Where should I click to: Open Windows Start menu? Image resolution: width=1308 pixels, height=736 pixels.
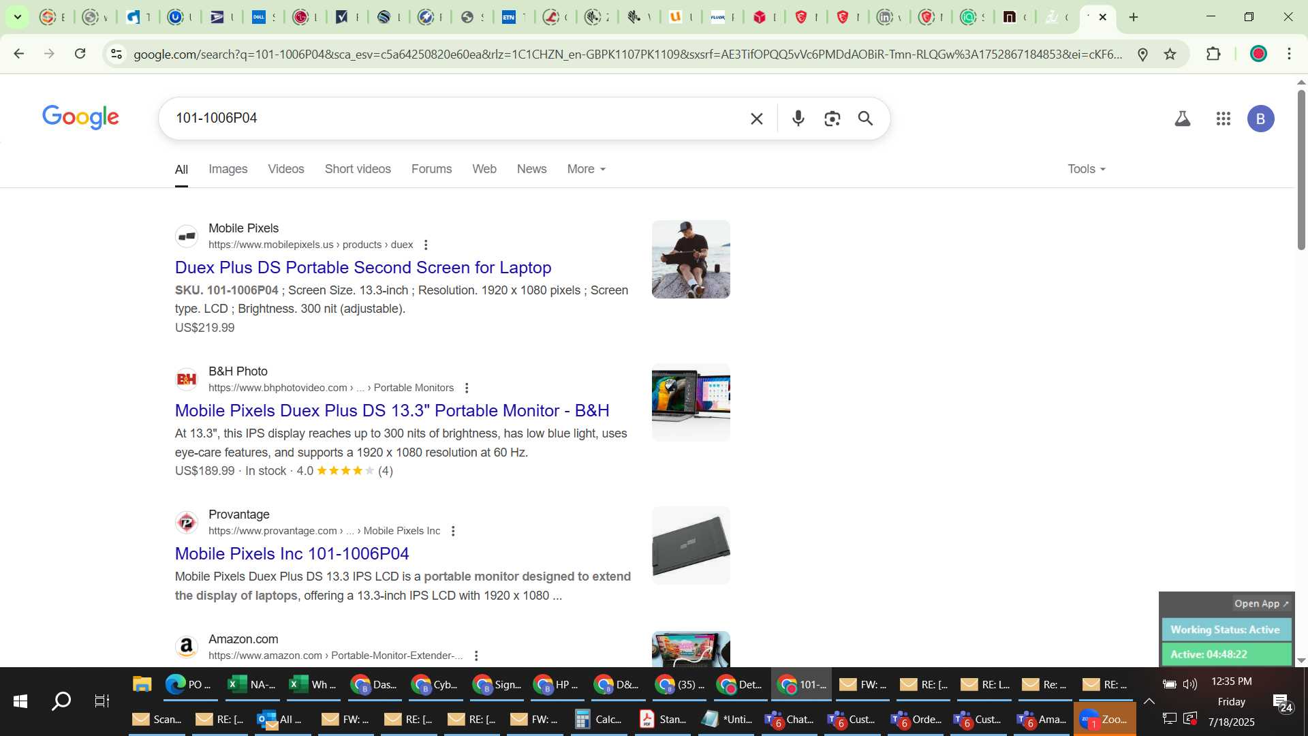point(20,701)
